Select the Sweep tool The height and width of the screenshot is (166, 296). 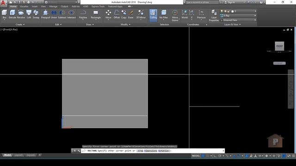click(36, 14)
